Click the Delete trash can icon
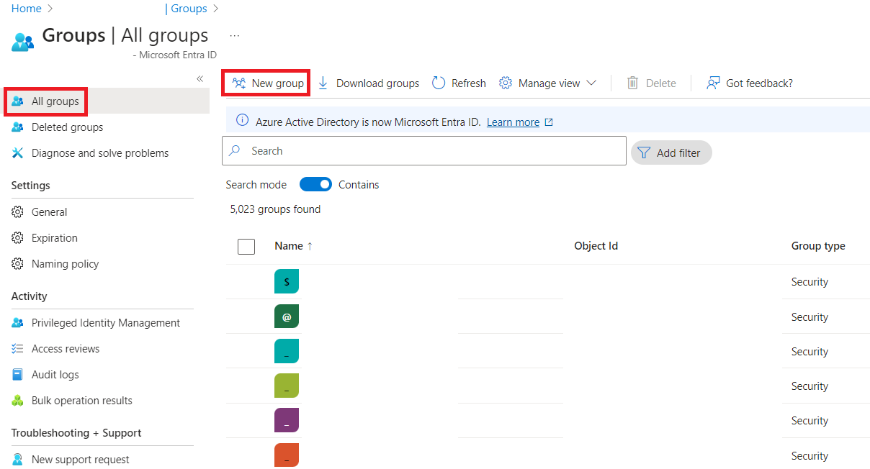This screenshot has height=469, width=870. [x=633, y=83]
